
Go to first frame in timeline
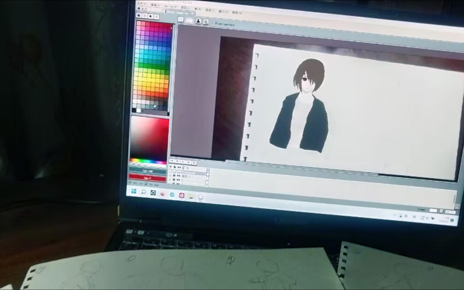[x=172, y=161]
